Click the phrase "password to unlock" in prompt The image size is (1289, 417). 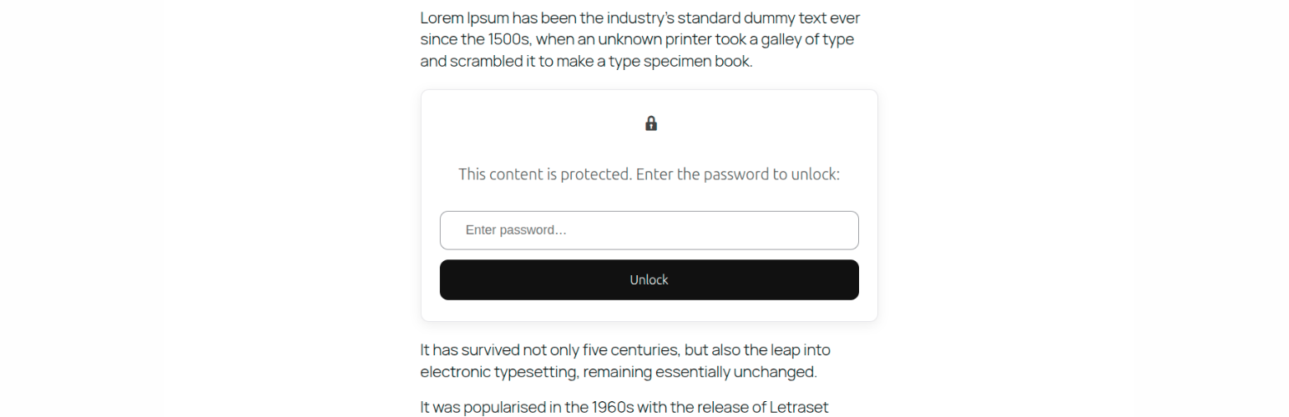pos(771,174)
